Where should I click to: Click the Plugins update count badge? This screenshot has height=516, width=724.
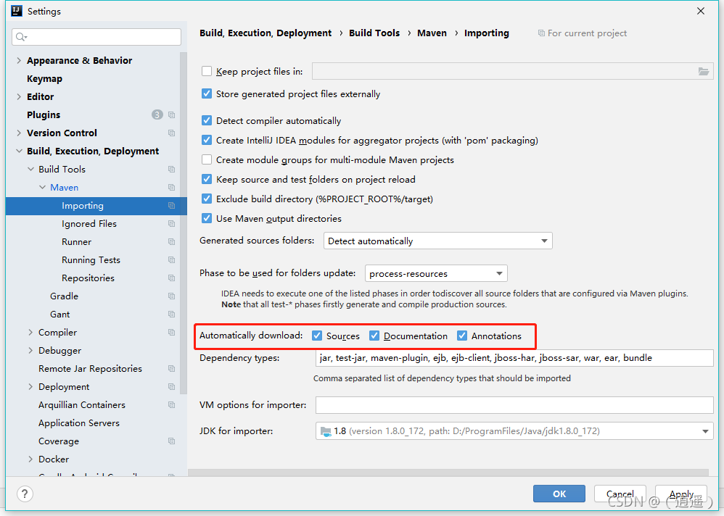pos(157,115)
